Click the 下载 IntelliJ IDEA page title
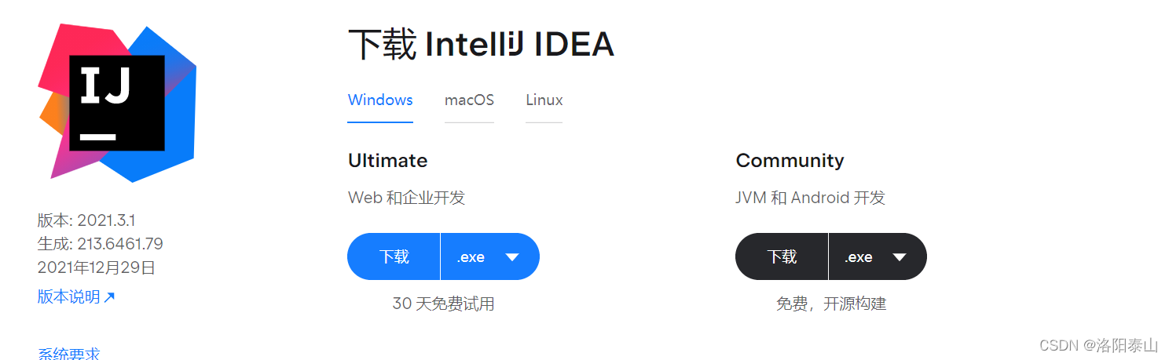Viewport: 1169px width, 360px height. [481, 45]
